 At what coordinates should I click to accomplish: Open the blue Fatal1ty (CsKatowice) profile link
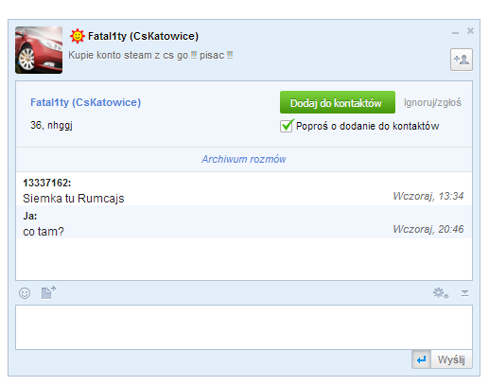pyautogui.click(x=85, y=102)
